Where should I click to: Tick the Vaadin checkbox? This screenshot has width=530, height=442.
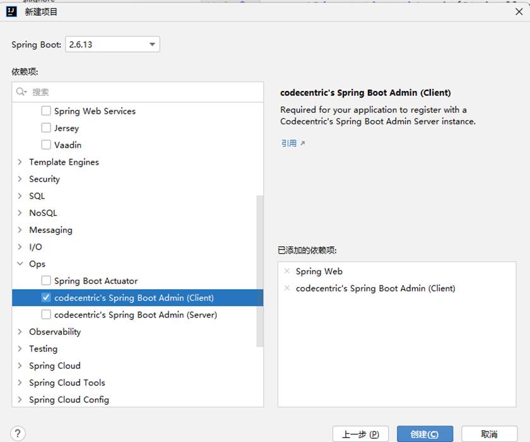(46, 145)
